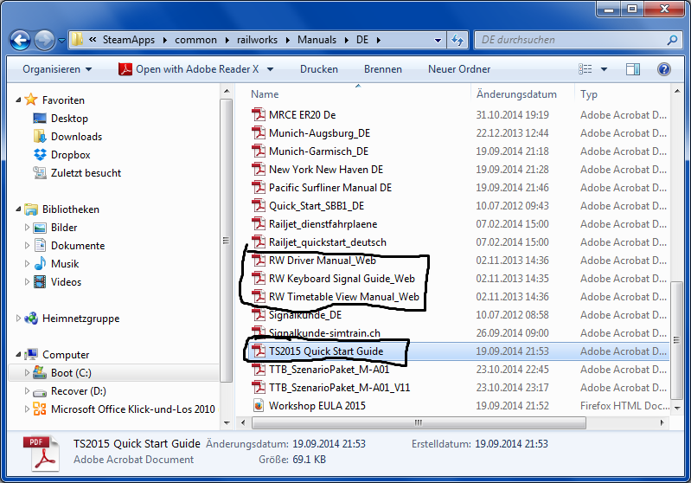Viewport: 691px width, 483px height.
Task: Select TTB_SzenarioPaket_M-A01_V11 file
Action: click(x=339, y=387)
